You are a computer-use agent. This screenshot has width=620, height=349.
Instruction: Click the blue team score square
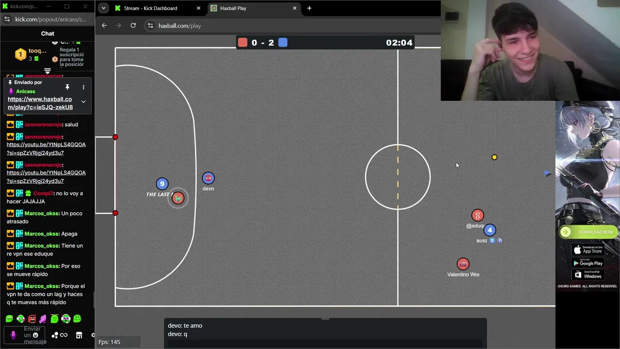pyautogui.click(x=283, y=43)
